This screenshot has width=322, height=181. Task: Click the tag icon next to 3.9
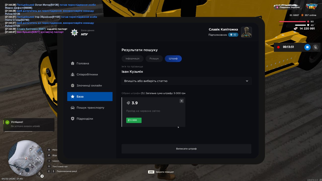128,103
